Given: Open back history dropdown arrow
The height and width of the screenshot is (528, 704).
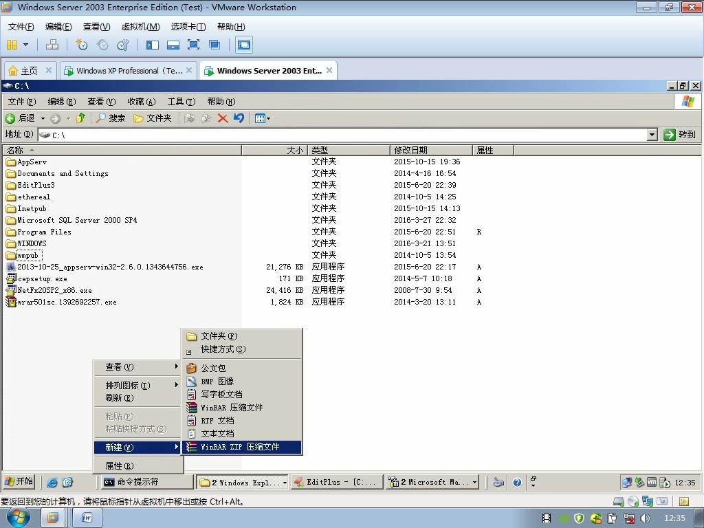Looking at the screenshot, I should 43,118.
